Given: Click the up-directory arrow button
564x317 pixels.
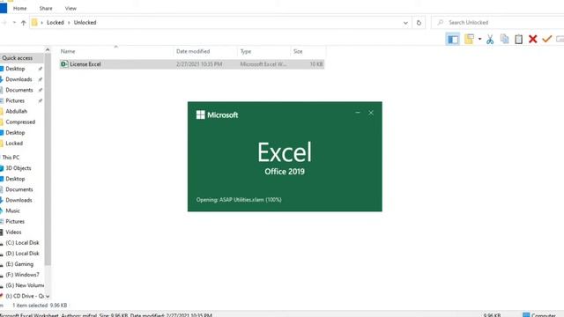Looking at the screenshot, I should [24, 23].
